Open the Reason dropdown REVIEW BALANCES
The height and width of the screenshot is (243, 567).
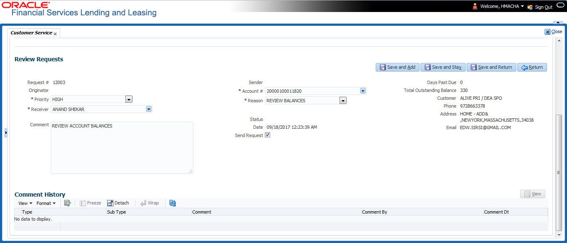pos(343,101)
